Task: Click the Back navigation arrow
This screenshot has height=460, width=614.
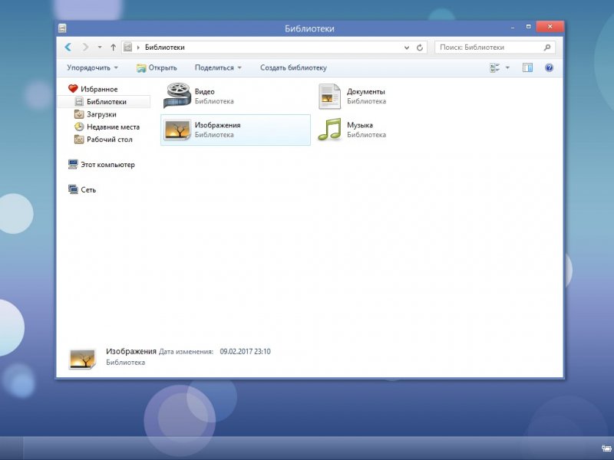Action: tap(68, 48)
